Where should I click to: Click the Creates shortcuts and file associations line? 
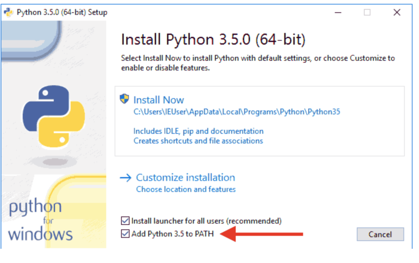point(198,141)
